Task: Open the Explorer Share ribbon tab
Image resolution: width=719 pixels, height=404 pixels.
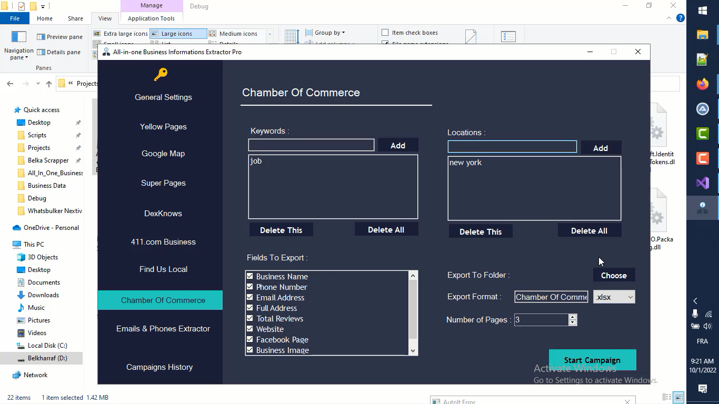Action: click(75, 18)
